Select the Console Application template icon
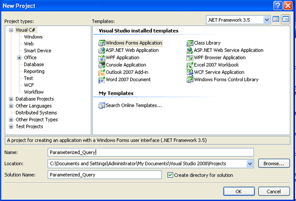296x201 pixels. (102, 65)
